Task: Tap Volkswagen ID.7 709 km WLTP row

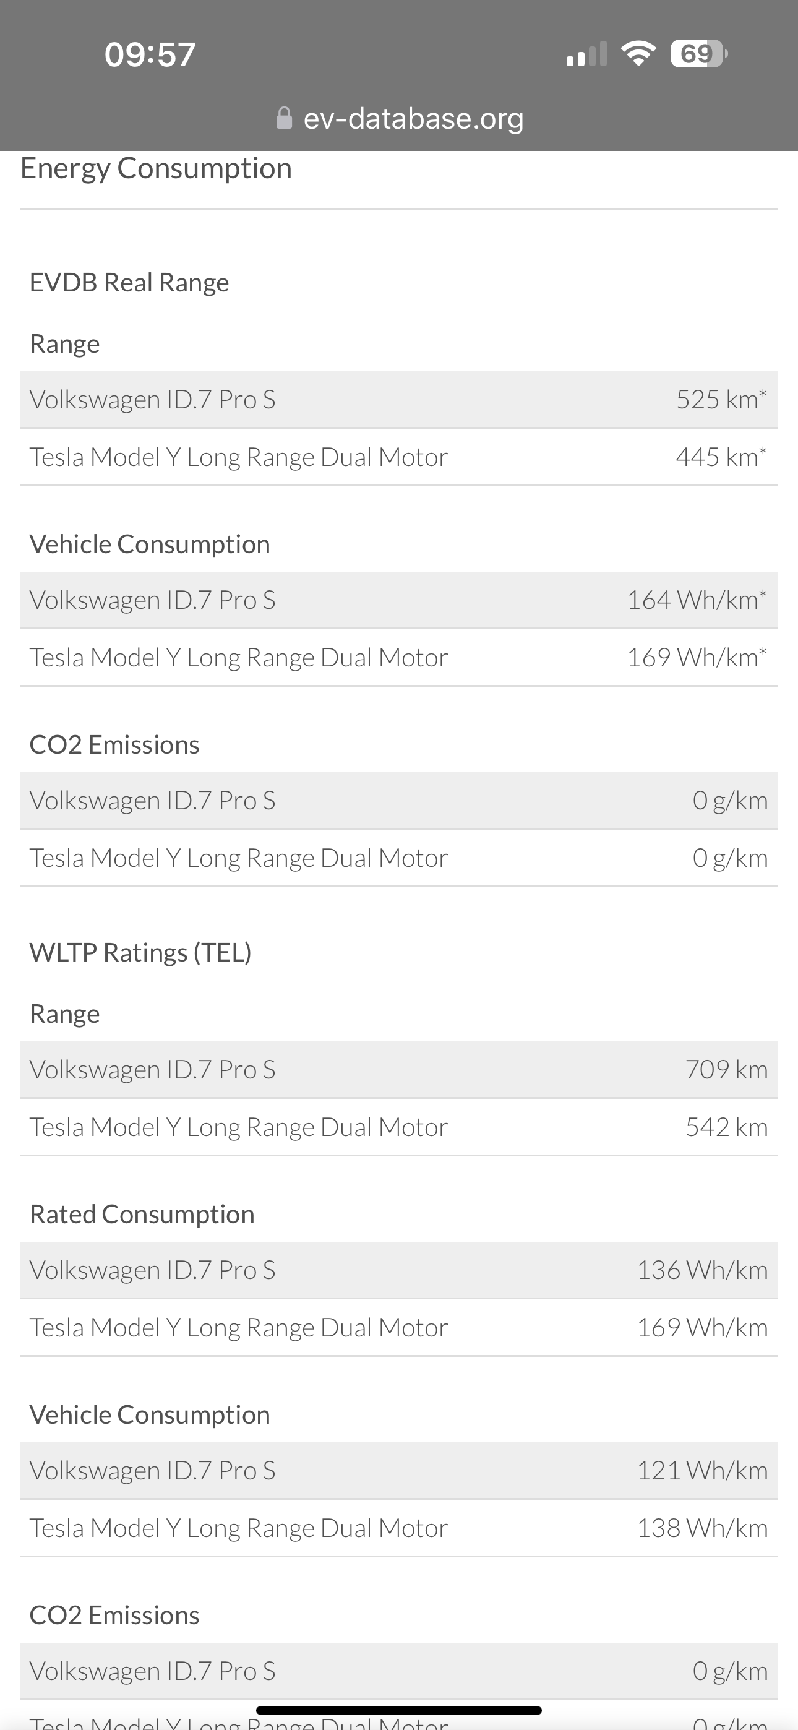Action: point(398,1069)
